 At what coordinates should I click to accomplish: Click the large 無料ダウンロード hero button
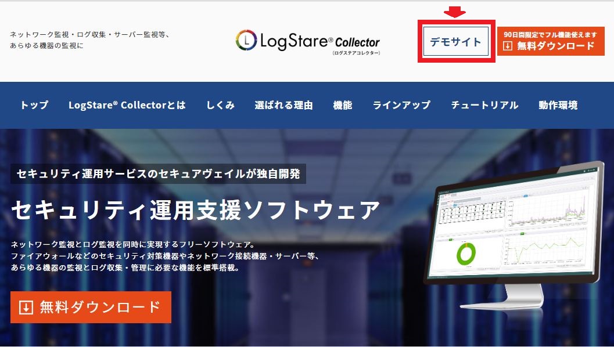coord(91,307)
